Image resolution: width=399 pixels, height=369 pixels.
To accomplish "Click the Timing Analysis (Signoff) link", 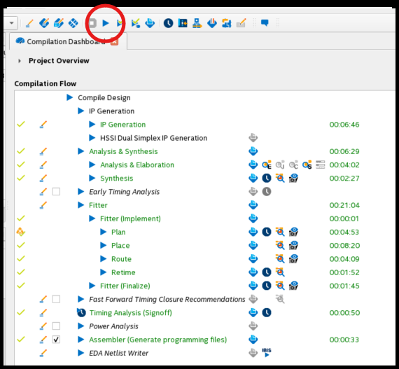I will click(130, 313).
